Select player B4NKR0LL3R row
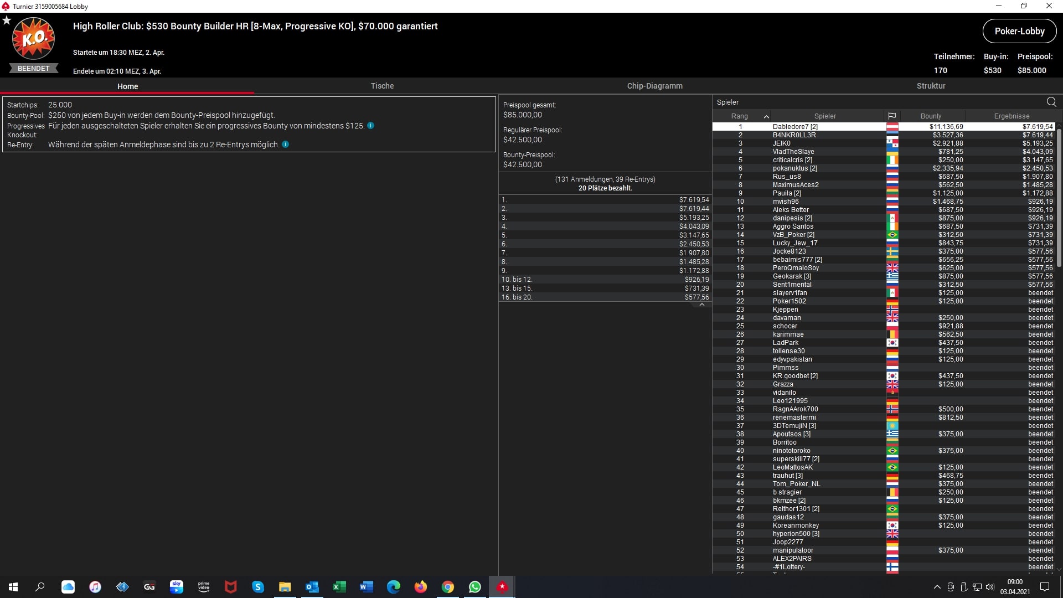 point(794,135)
